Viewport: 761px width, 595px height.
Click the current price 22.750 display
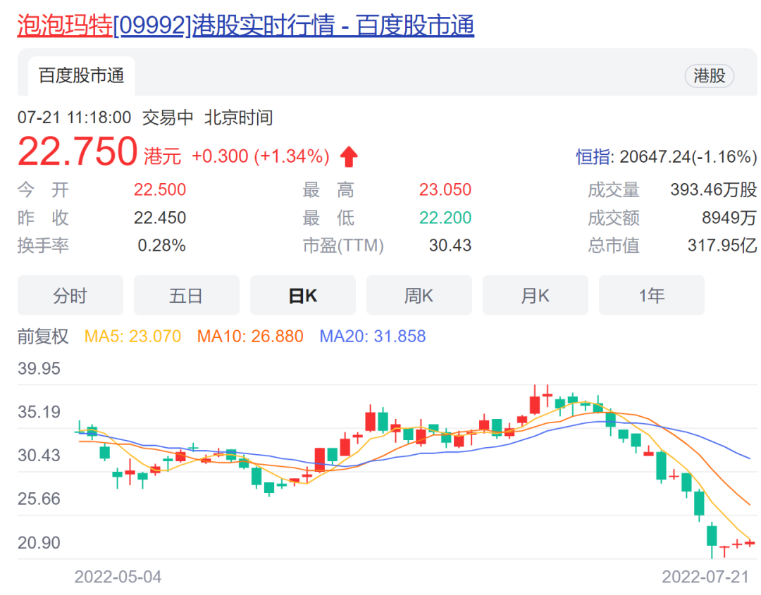78,151
